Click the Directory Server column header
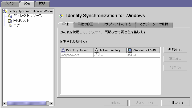 [77, 50]
